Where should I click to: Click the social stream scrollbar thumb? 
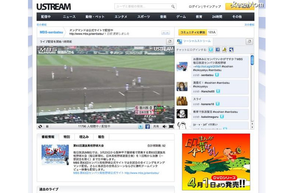click(x=252, y=60)
